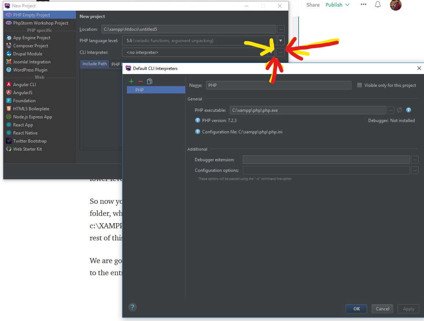This screenshot has width=424, height=321.
Task: Open CLI Interpreter combo box
Action: [x=198, y=52]
